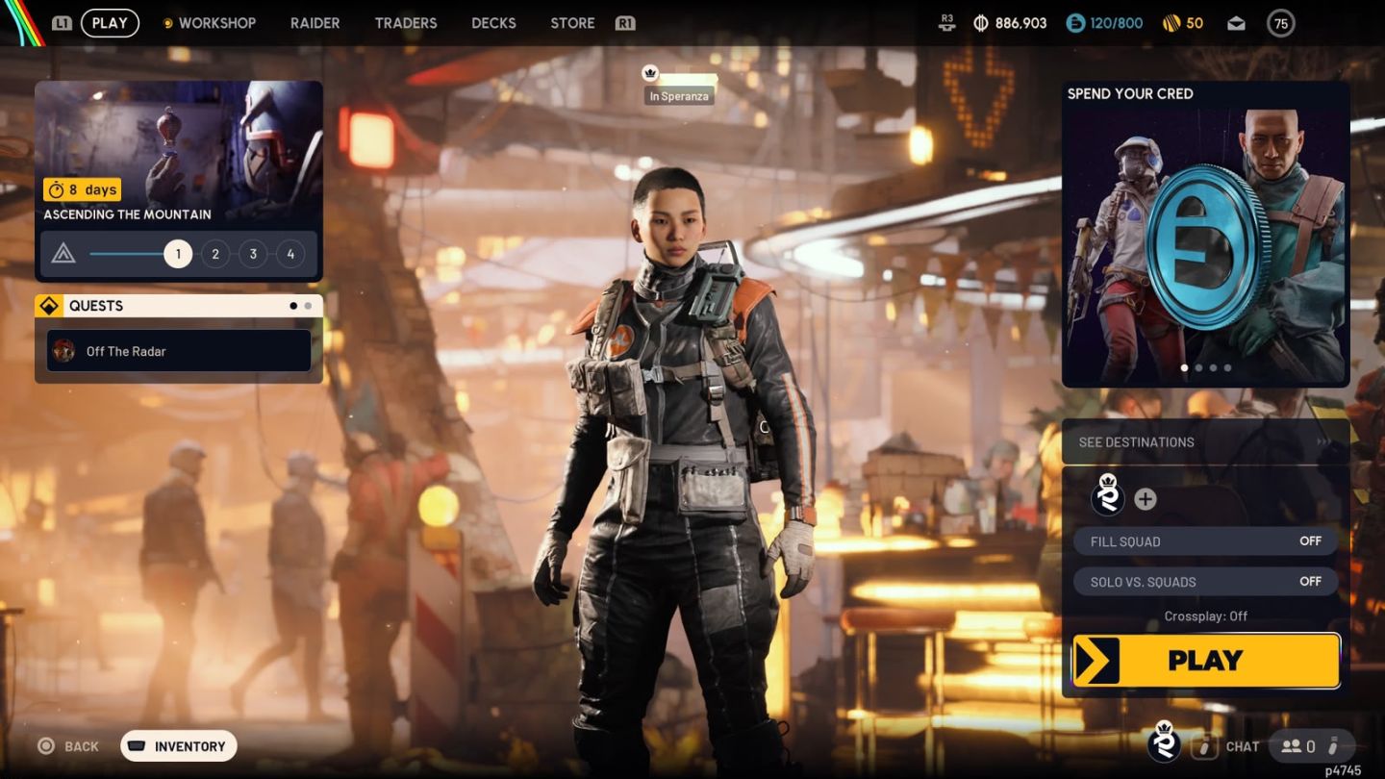Click the "8 days" event timer

pyautogui.click(x=83, y=189)
